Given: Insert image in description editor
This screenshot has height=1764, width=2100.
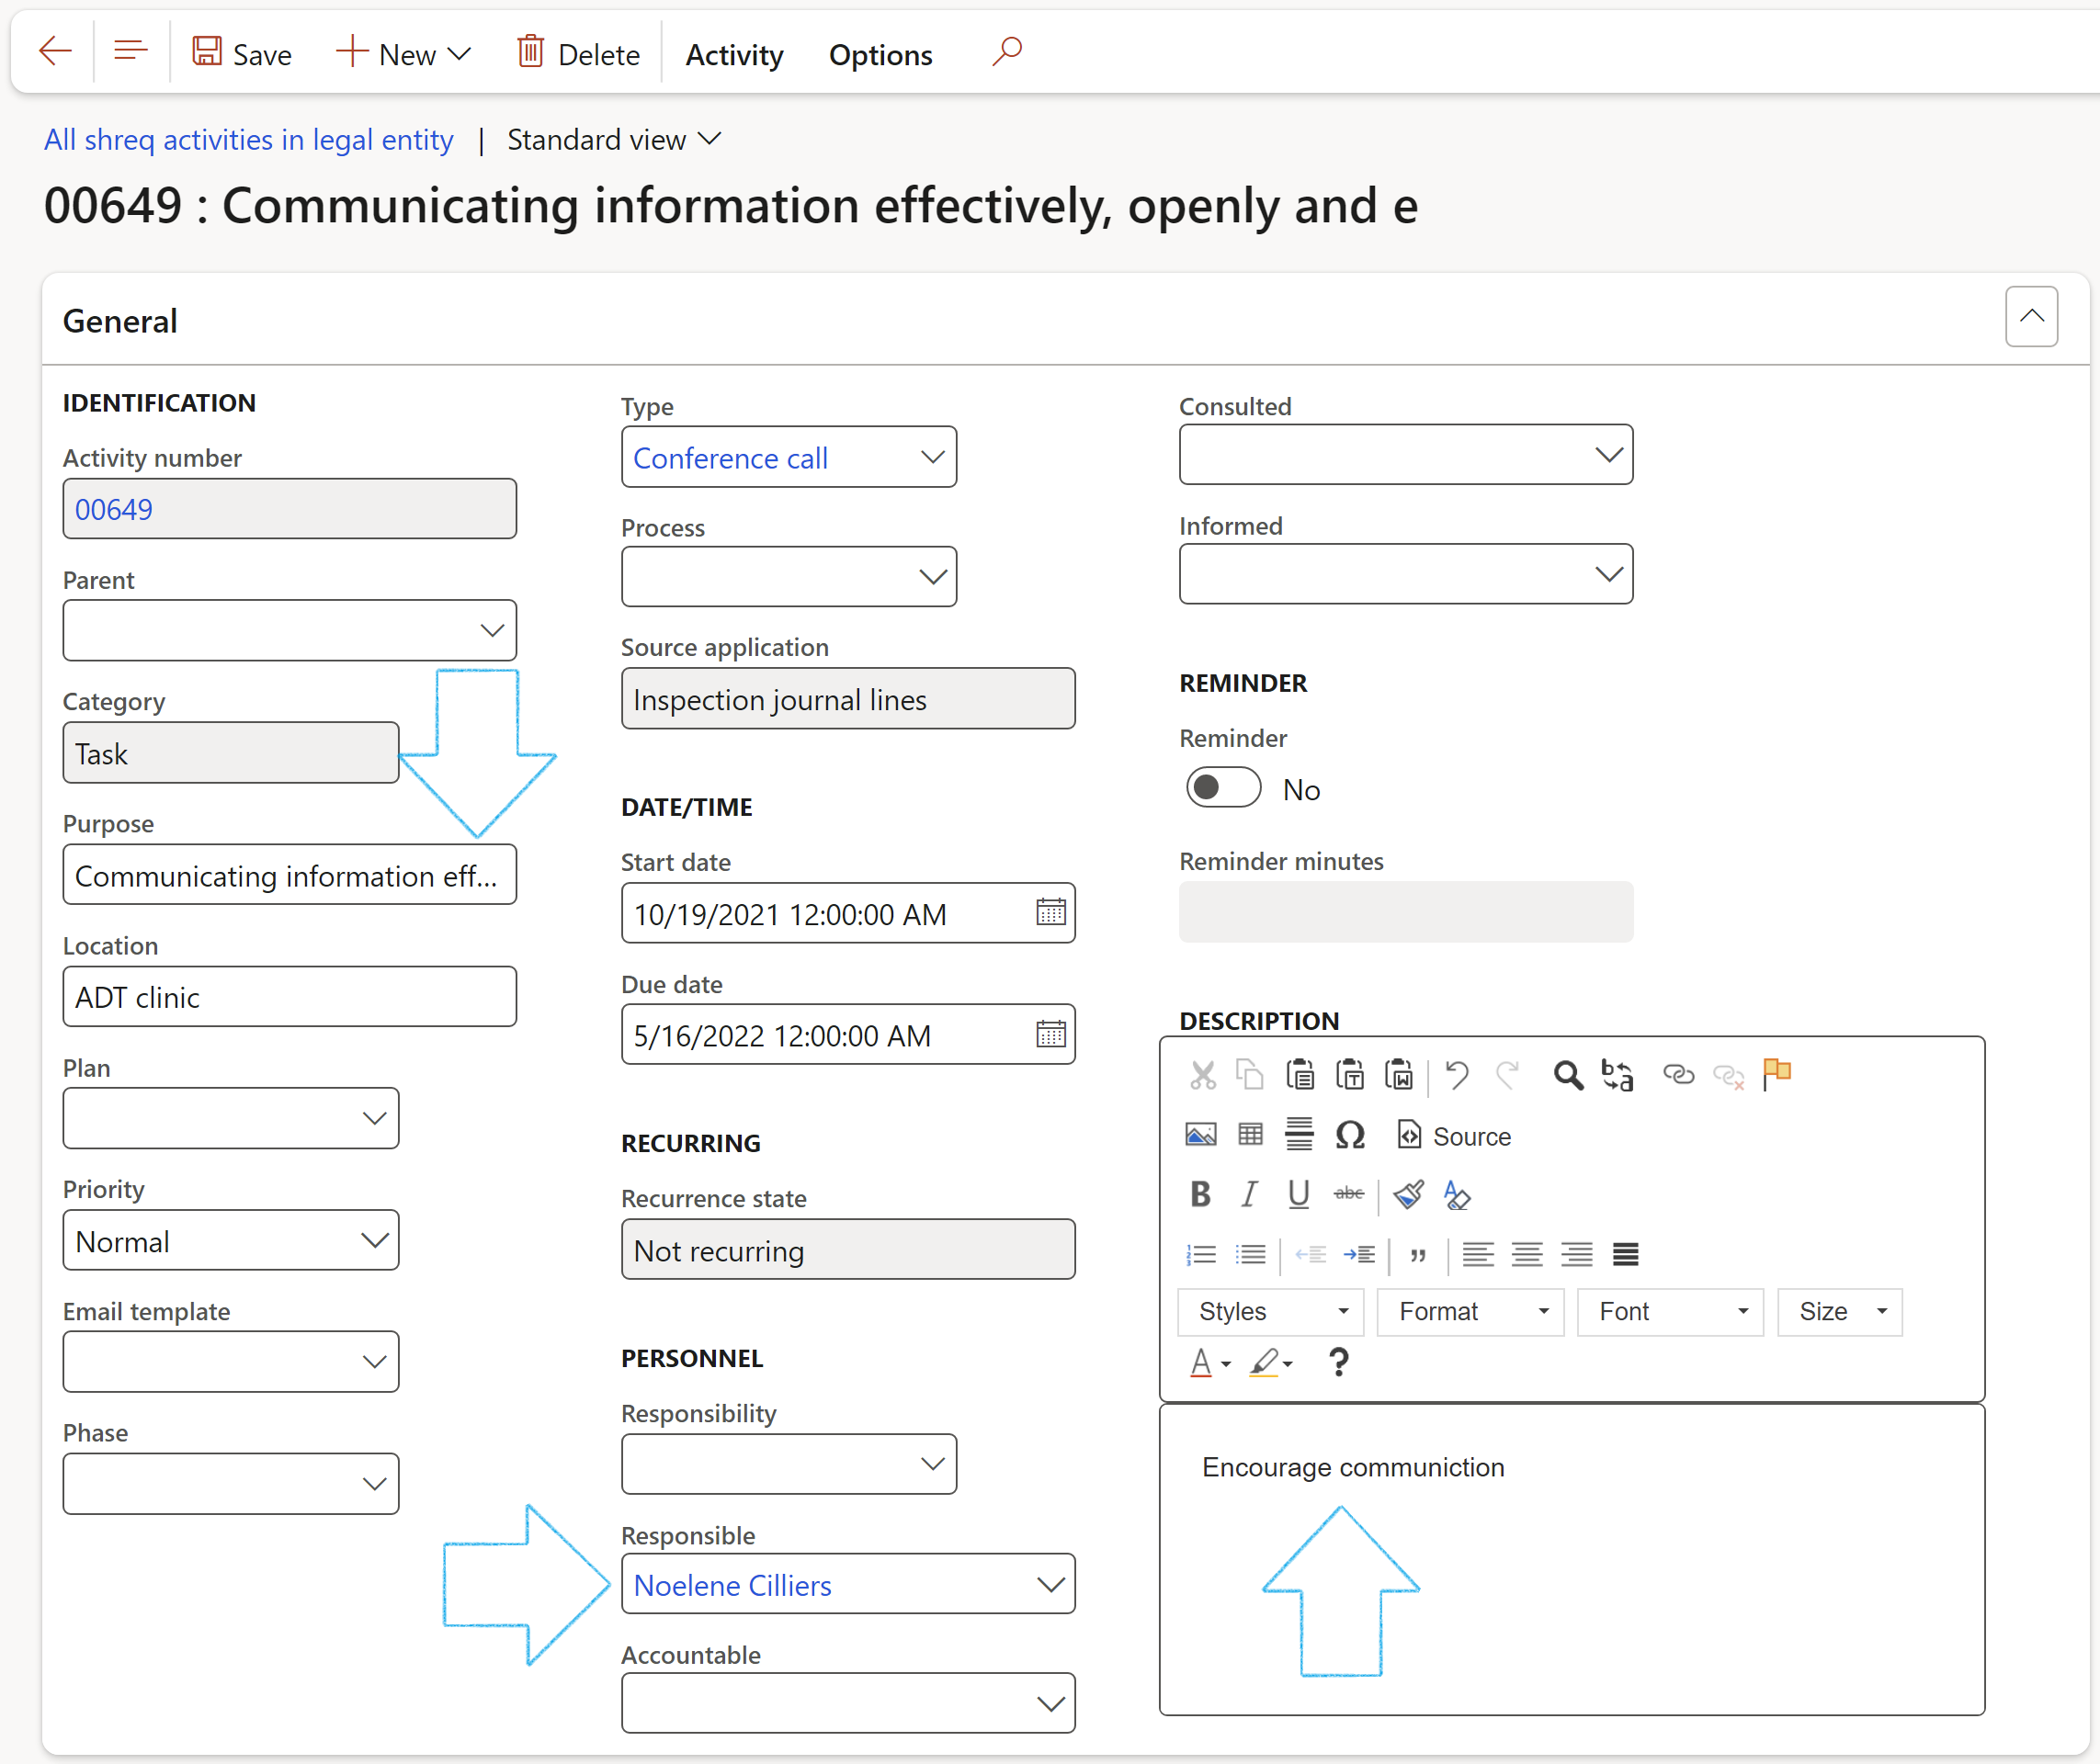Looking at the screenshot, I should pos(1200,1135).
